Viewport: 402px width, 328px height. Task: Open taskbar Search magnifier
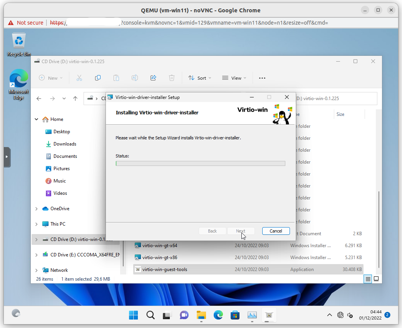tap(151, 315)
